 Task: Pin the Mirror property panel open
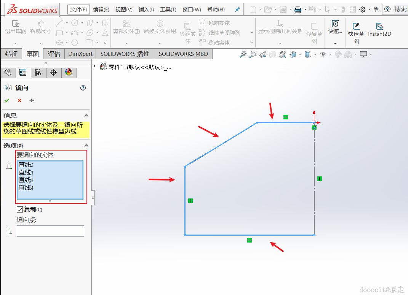[32, 100]
